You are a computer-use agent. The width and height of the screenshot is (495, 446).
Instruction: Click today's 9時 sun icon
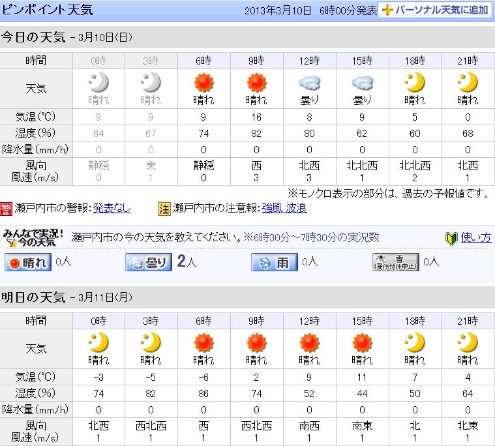(256, 82)
